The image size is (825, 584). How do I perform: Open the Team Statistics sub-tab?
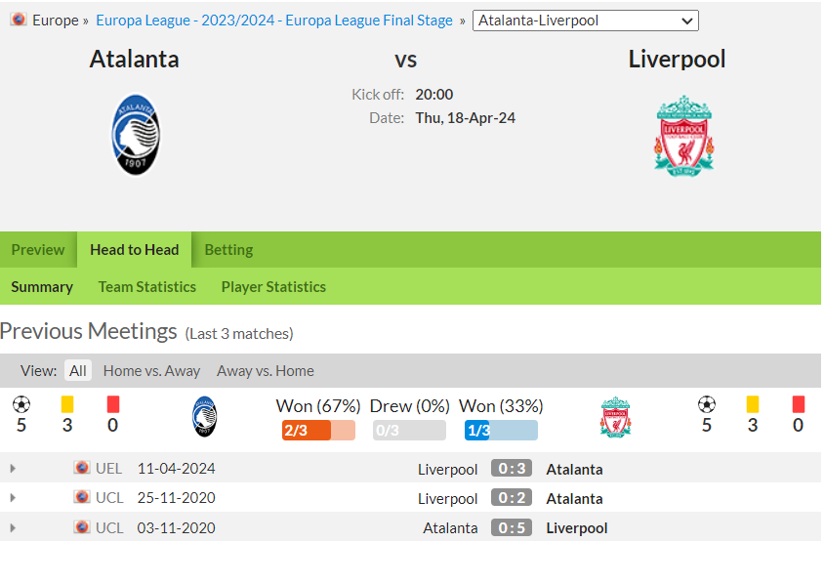tap(147, 287)
